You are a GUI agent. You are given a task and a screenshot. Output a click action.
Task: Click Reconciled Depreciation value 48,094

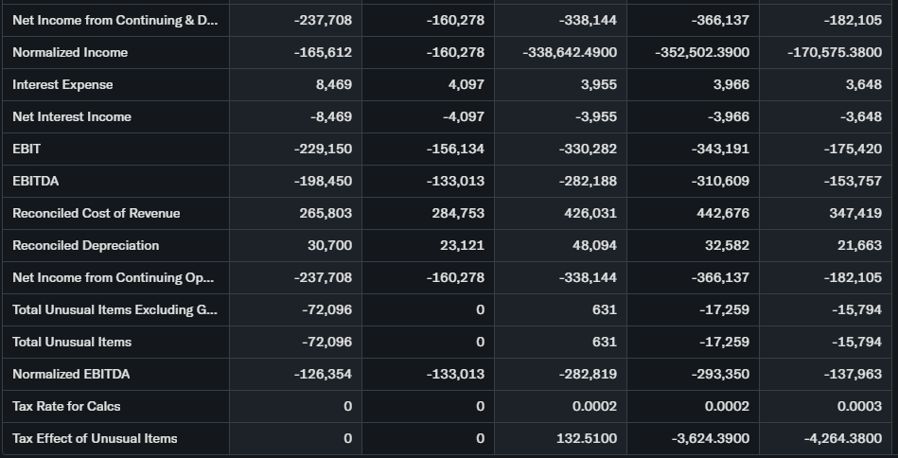(596, 245)
